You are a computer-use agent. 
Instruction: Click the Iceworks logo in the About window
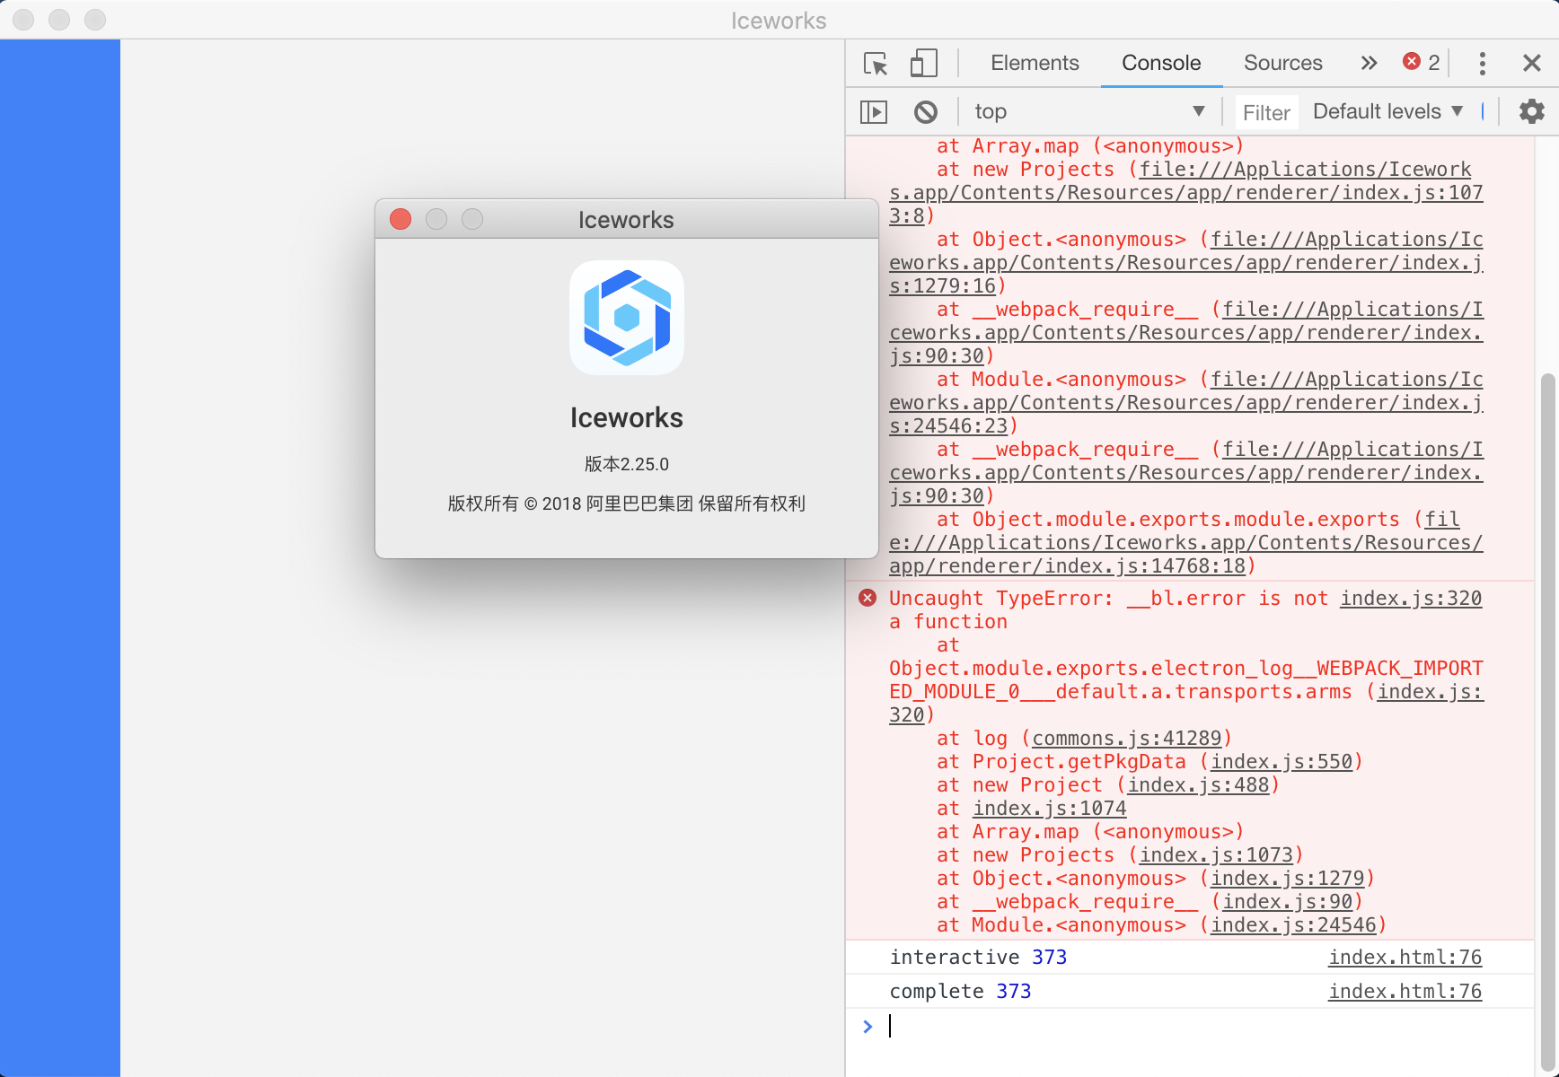(626, 318)
